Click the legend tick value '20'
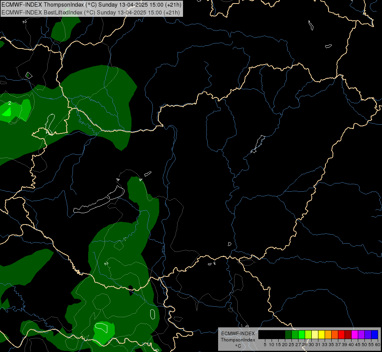 [x=285, y=345]
